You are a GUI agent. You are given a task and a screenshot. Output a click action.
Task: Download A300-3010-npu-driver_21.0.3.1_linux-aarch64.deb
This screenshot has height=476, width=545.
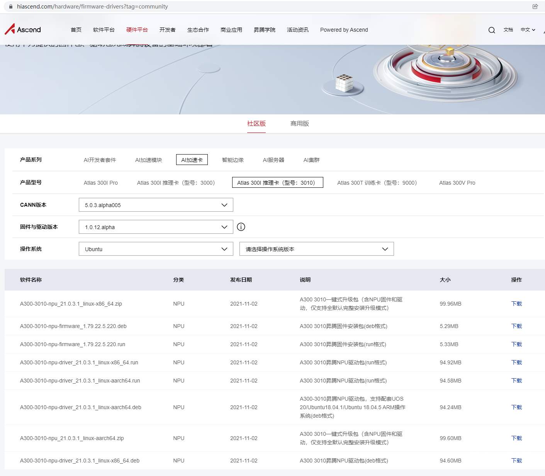click(x=516, y=407)
